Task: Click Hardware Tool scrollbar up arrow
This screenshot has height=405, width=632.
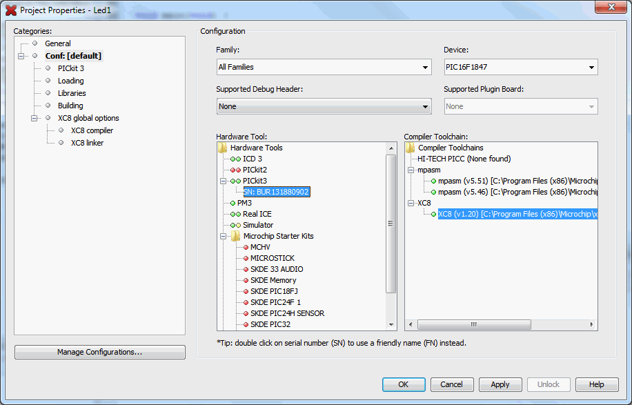Action: coord(391,148)
